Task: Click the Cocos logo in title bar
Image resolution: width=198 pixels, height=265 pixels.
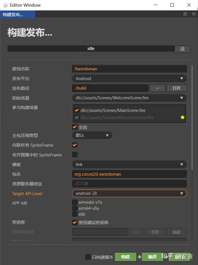Action: (x=5, y=5)
